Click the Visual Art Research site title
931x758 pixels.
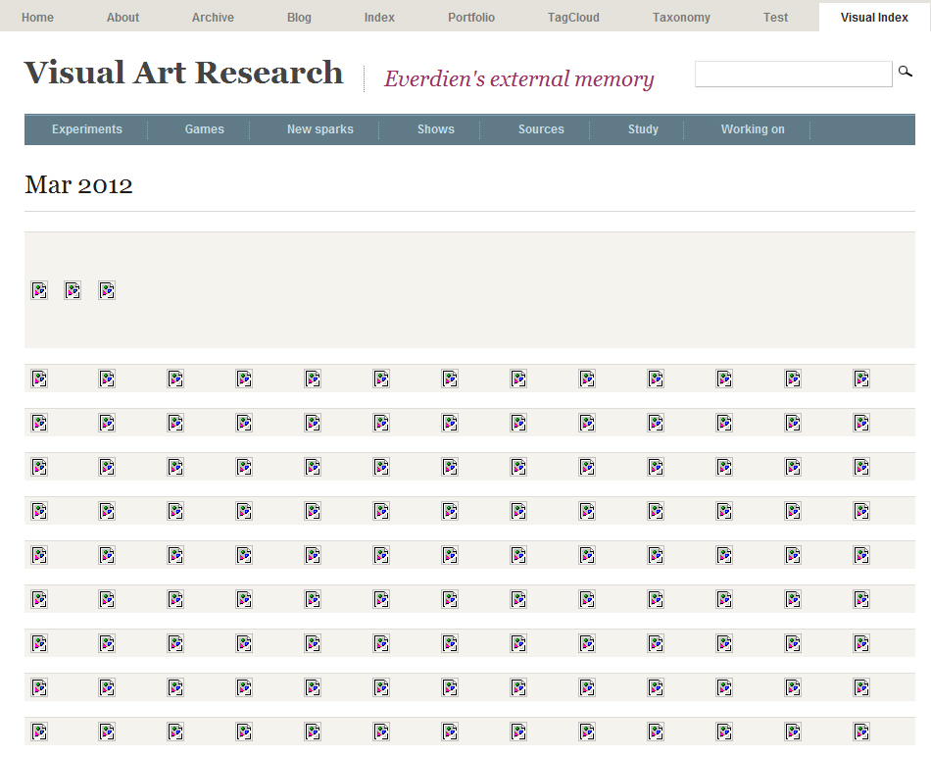pos(183,74)
